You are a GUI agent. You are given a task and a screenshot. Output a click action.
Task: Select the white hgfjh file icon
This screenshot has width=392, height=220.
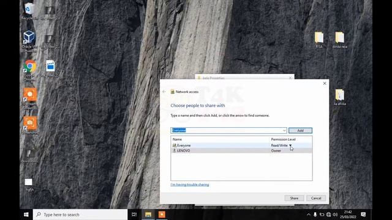[x=29, y=185]
